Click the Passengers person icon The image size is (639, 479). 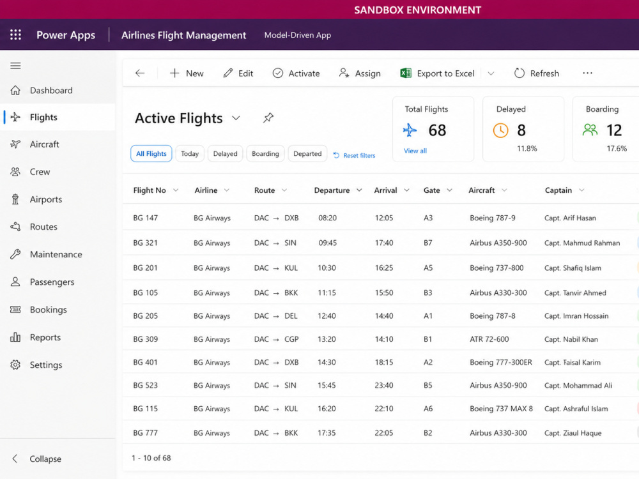click(x=15, y=282)
